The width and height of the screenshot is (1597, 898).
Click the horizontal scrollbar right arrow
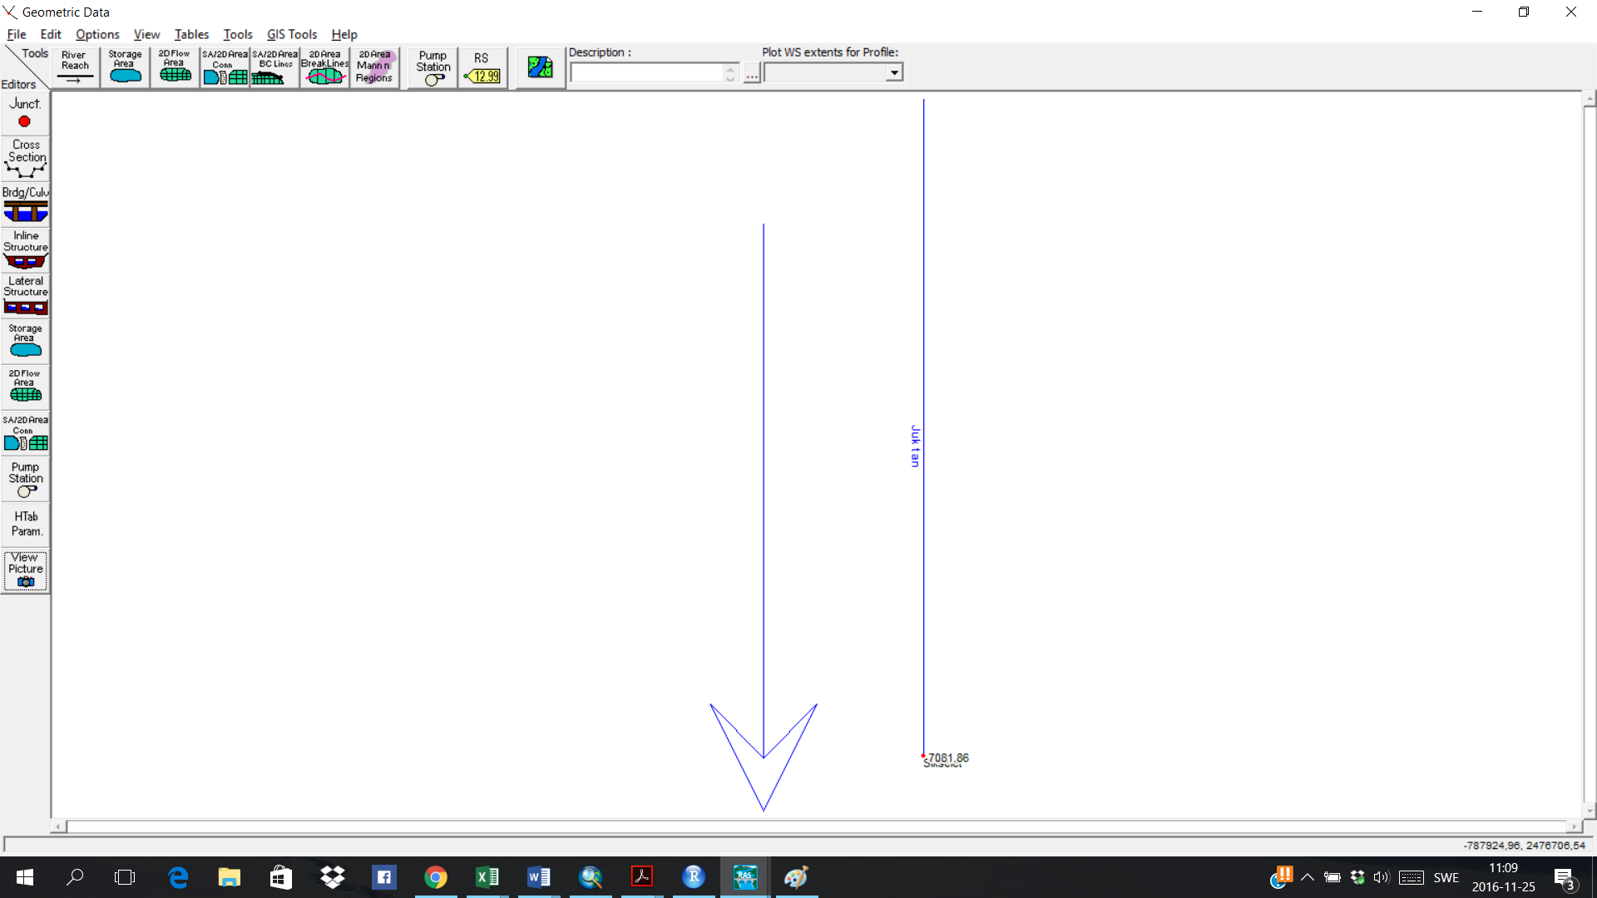click(x=1574, y=826)
